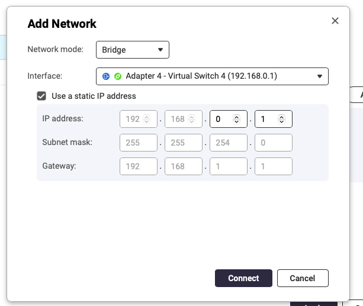363x306 pixels.
Task: Click the Subnet mask third octet 254 field
Action: tap(228, 143)
